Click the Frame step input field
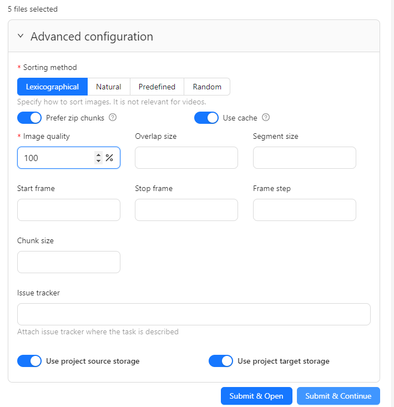The height and width of the screenshot is (407, 394). [305, 210]
